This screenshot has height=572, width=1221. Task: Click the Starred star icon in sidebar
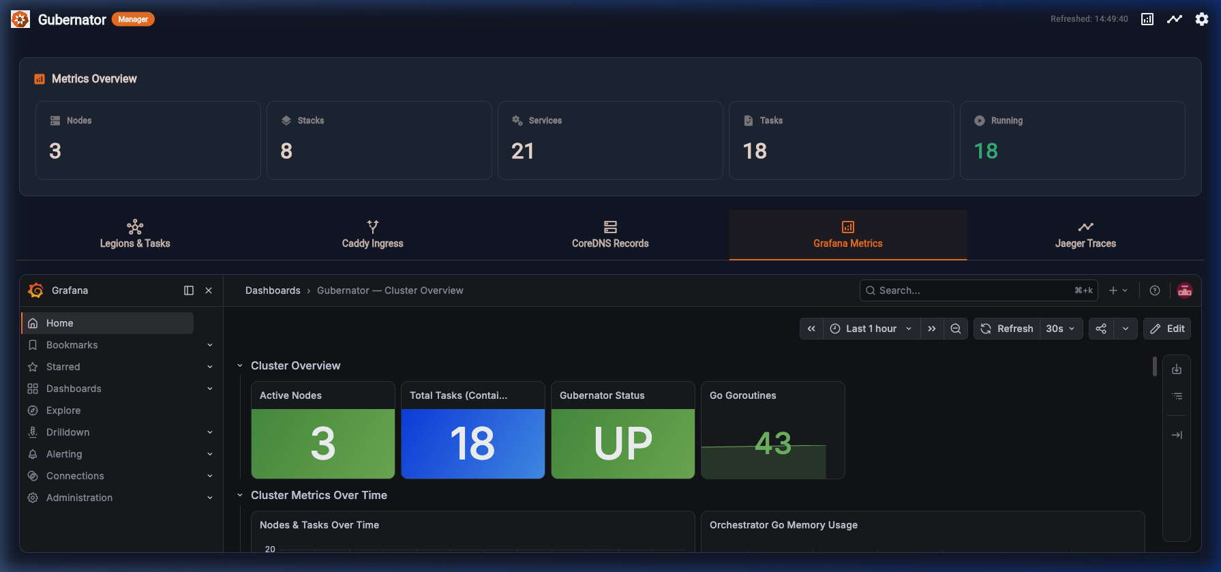33,367
